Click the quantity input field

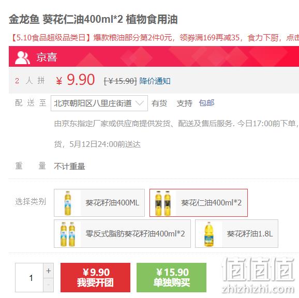pos(29,278)
